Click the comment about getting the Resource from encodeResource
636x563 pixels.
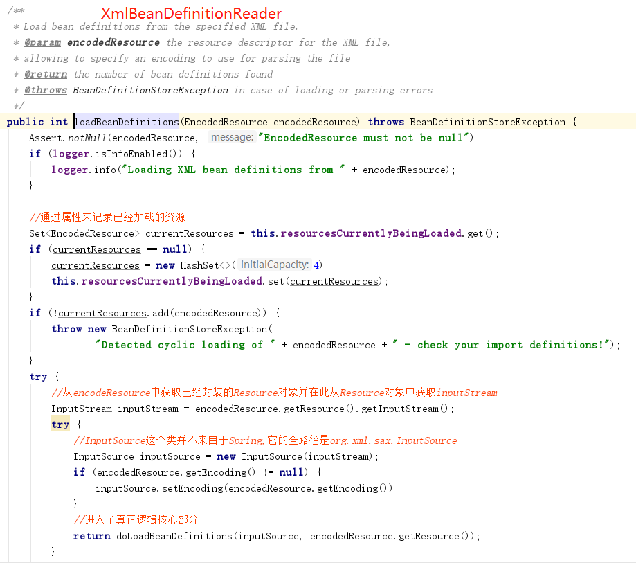[274, 393]
